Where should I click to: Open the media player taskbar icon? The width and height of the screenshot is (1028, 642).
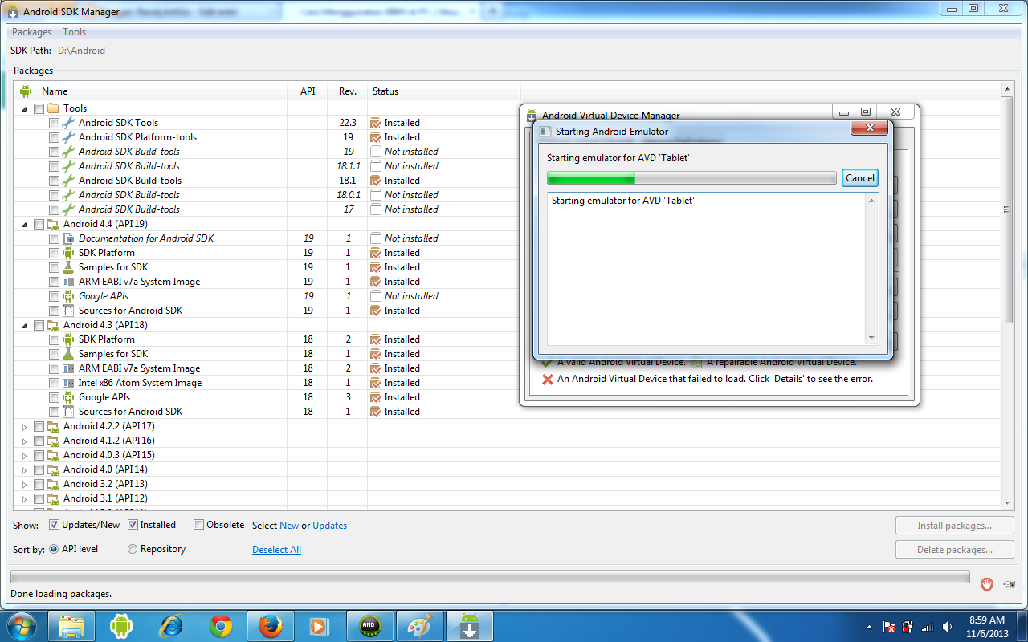point(320,626)
